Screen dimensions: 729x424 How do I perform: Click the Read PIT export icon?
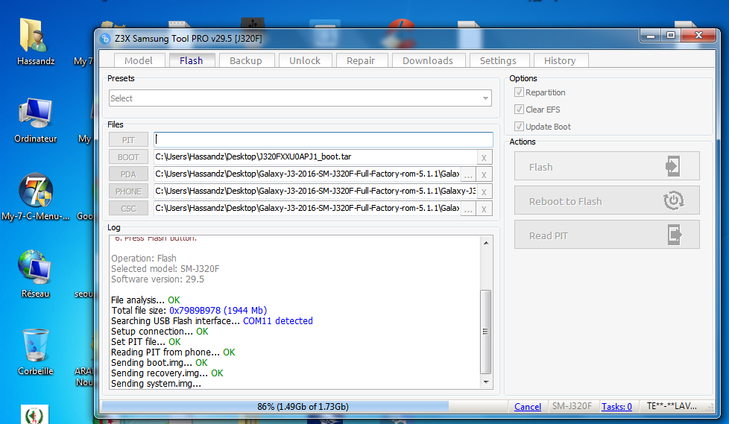pos(674,235)
